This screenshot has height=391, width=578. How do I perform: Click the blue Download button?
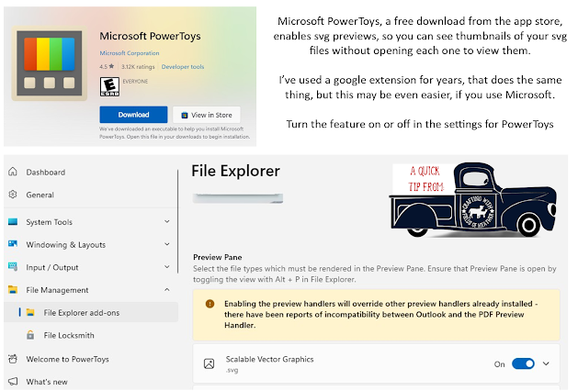click(x=133, y=115)
